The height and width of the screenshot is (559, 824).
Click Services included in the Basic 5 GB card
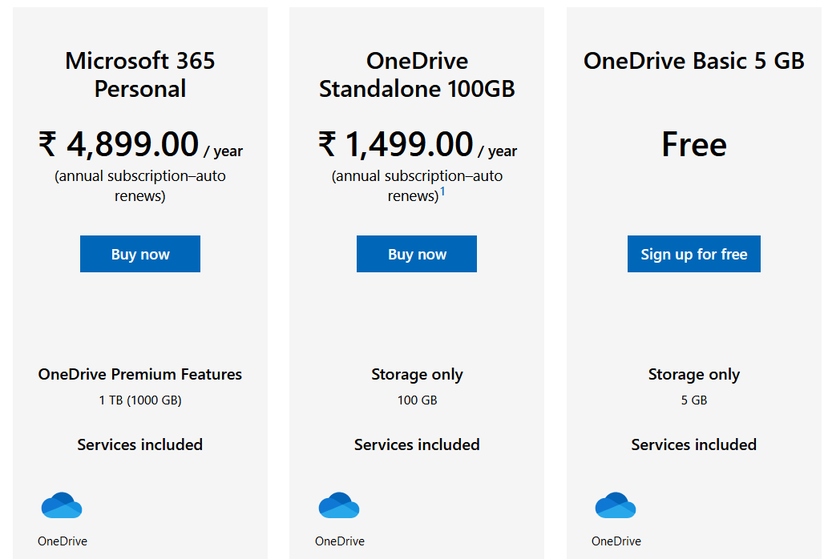pyautogui.click(x=693, y=444)
